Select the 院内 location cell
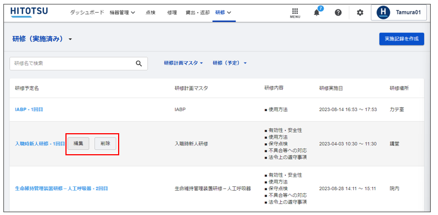This screenshot has height=215, width=438. point(394,188)
